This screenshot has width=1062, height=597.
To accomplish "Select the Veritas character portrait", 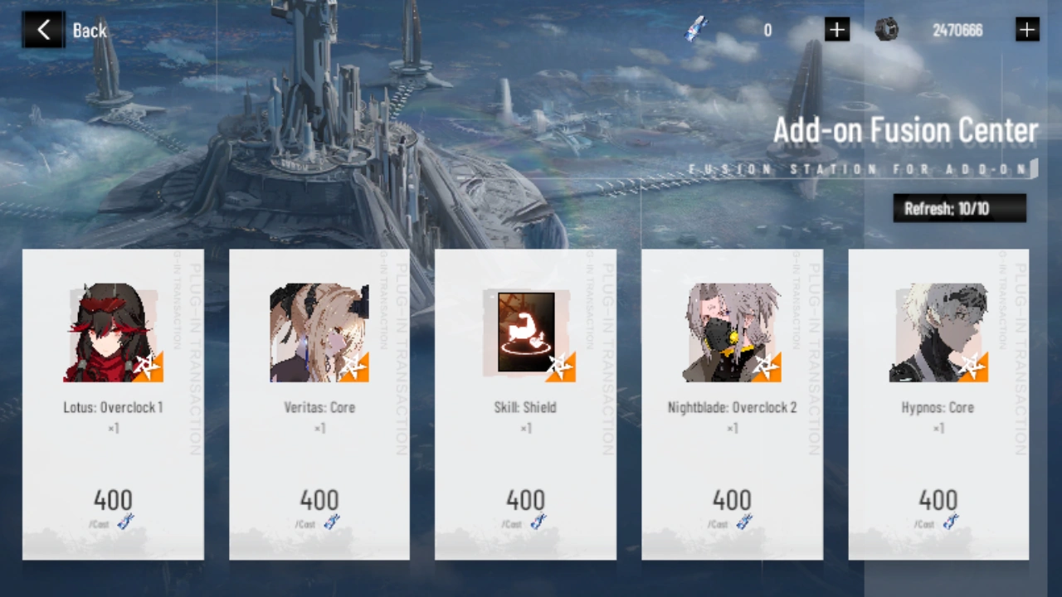I will (319, 332).
